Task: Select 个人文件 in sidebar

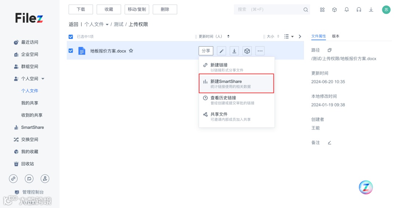Action: (30, 91)
